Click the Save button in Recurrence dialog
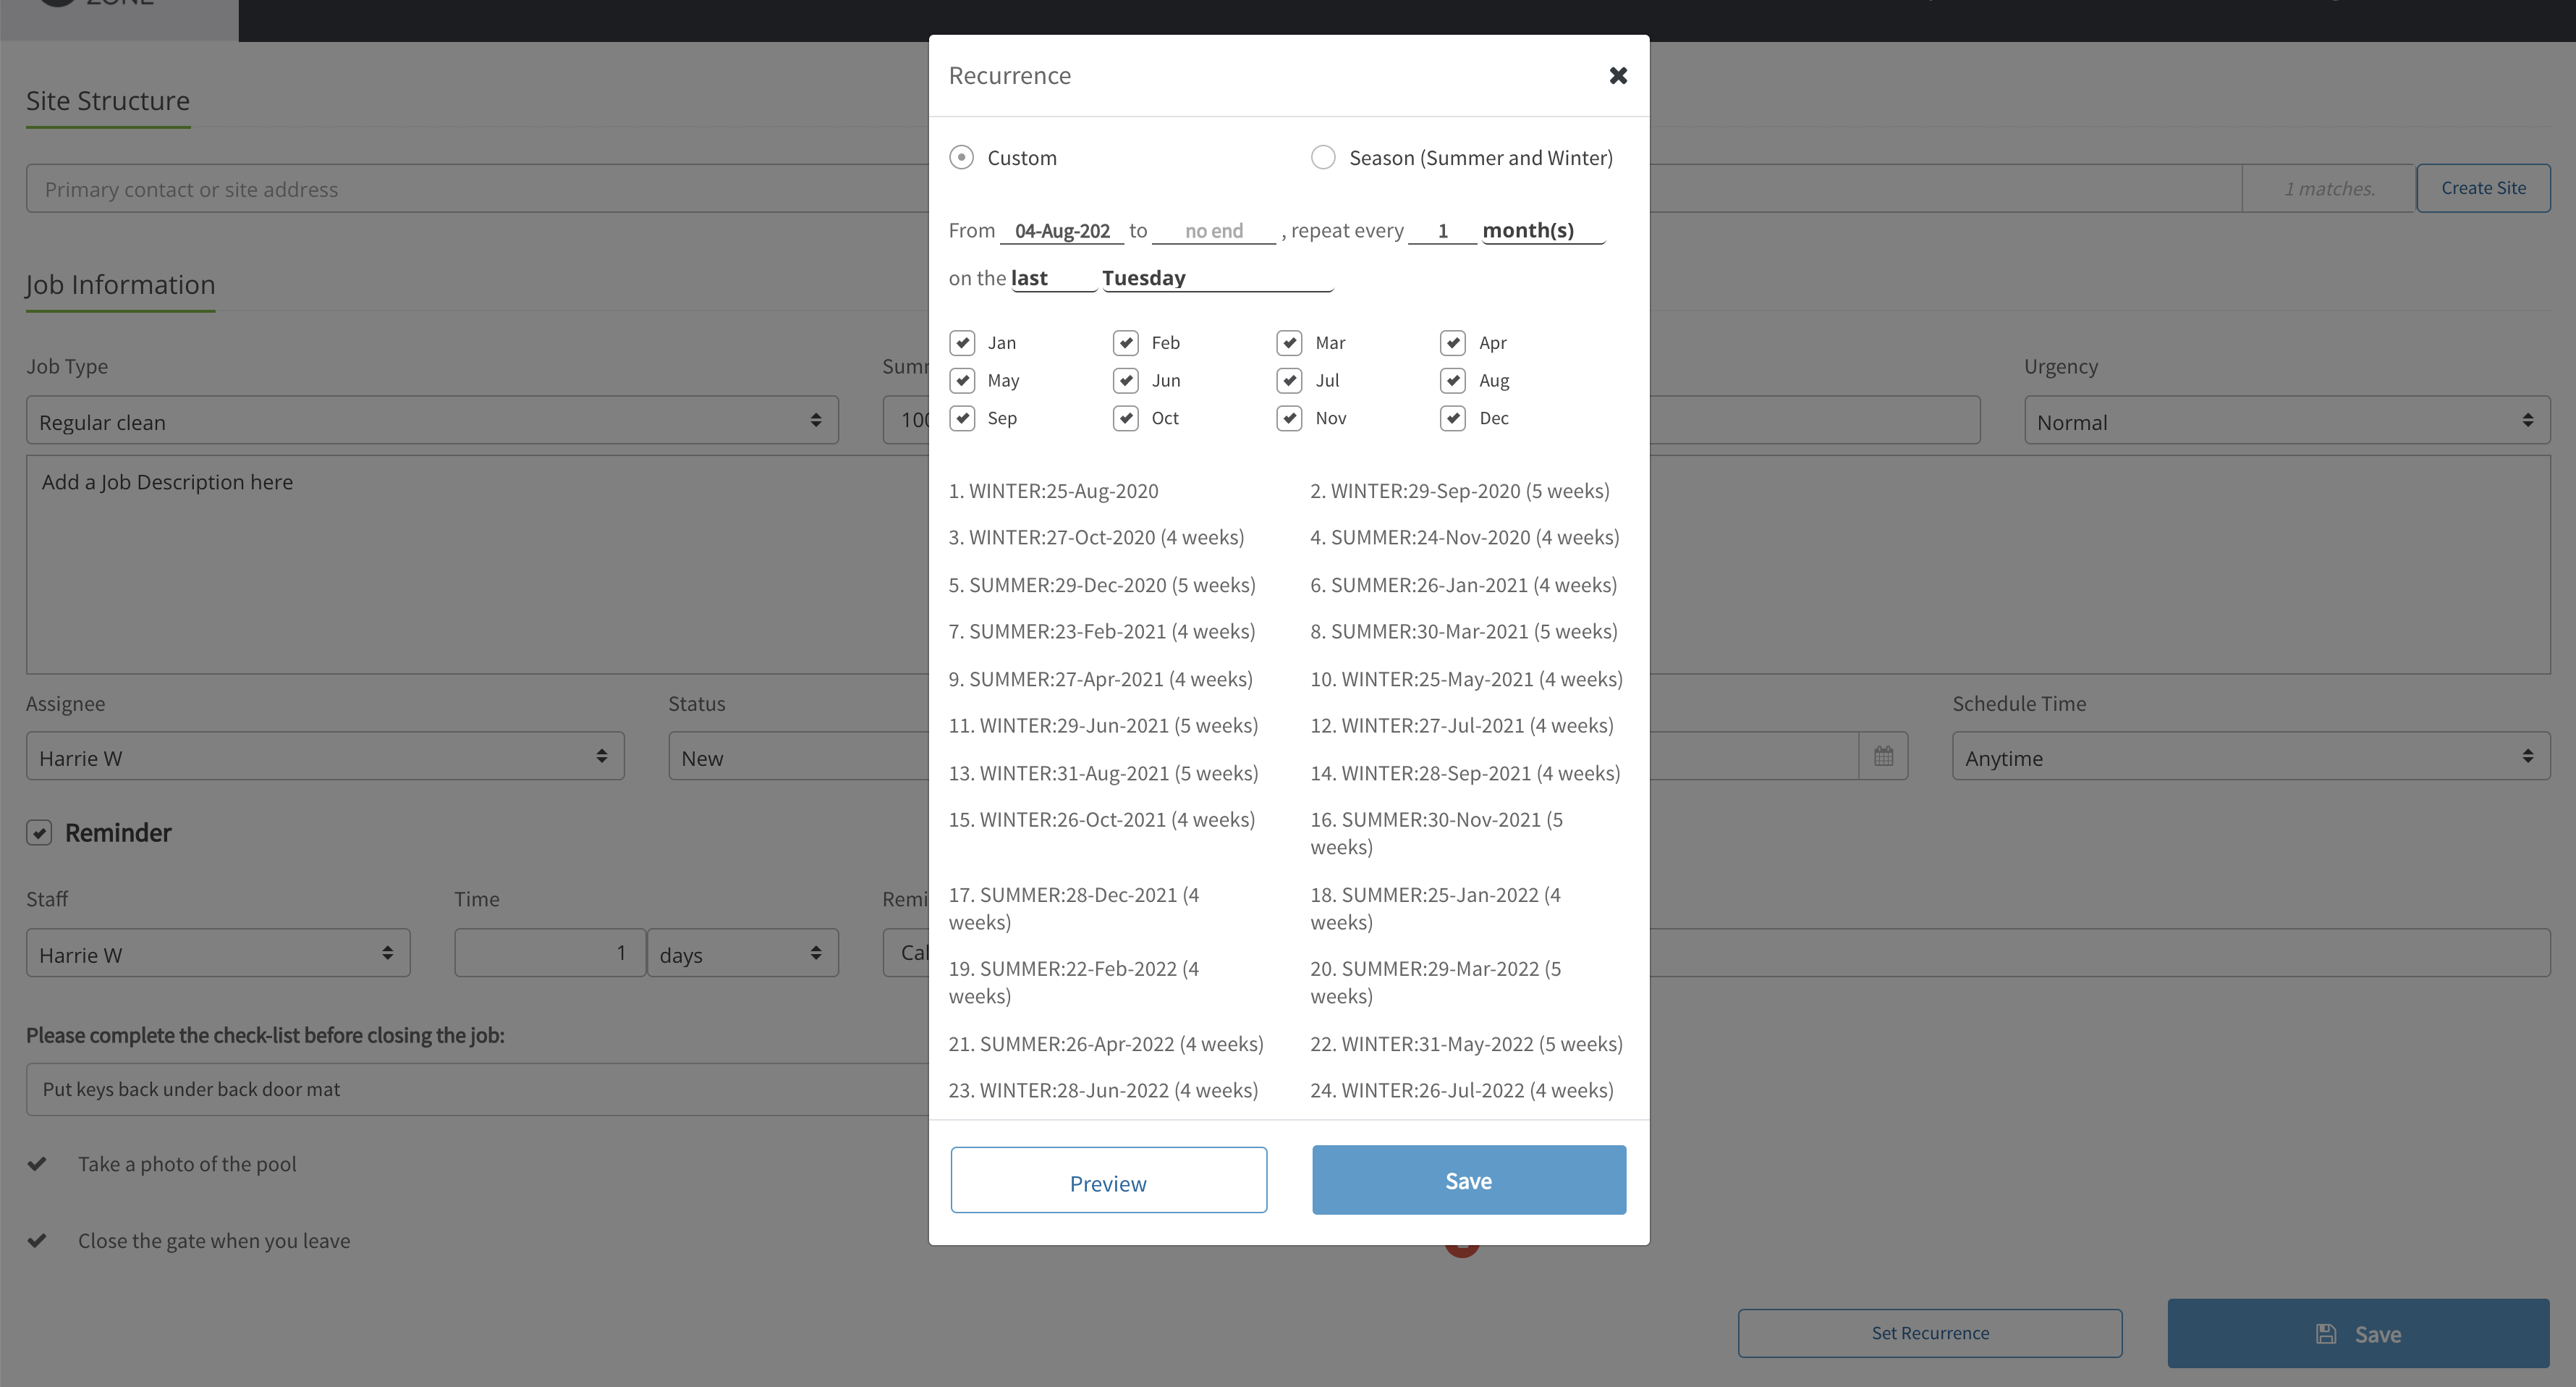Viewport: 2576px width, 1387px height. 1469,1181
